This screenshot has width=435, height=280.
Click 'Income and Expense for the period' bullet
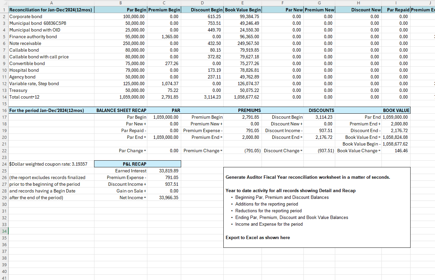pos(269,224)
